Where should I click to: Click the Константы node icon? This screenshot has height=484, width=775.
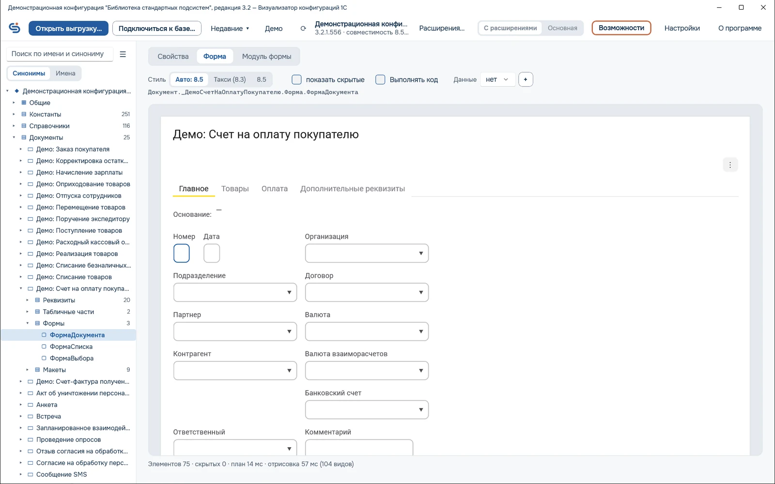tap(24, 114)
